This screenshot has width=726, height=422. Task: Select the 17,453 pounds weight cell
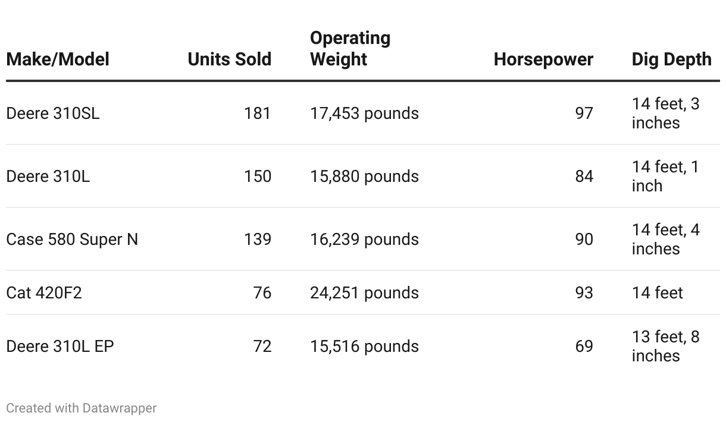364,113
